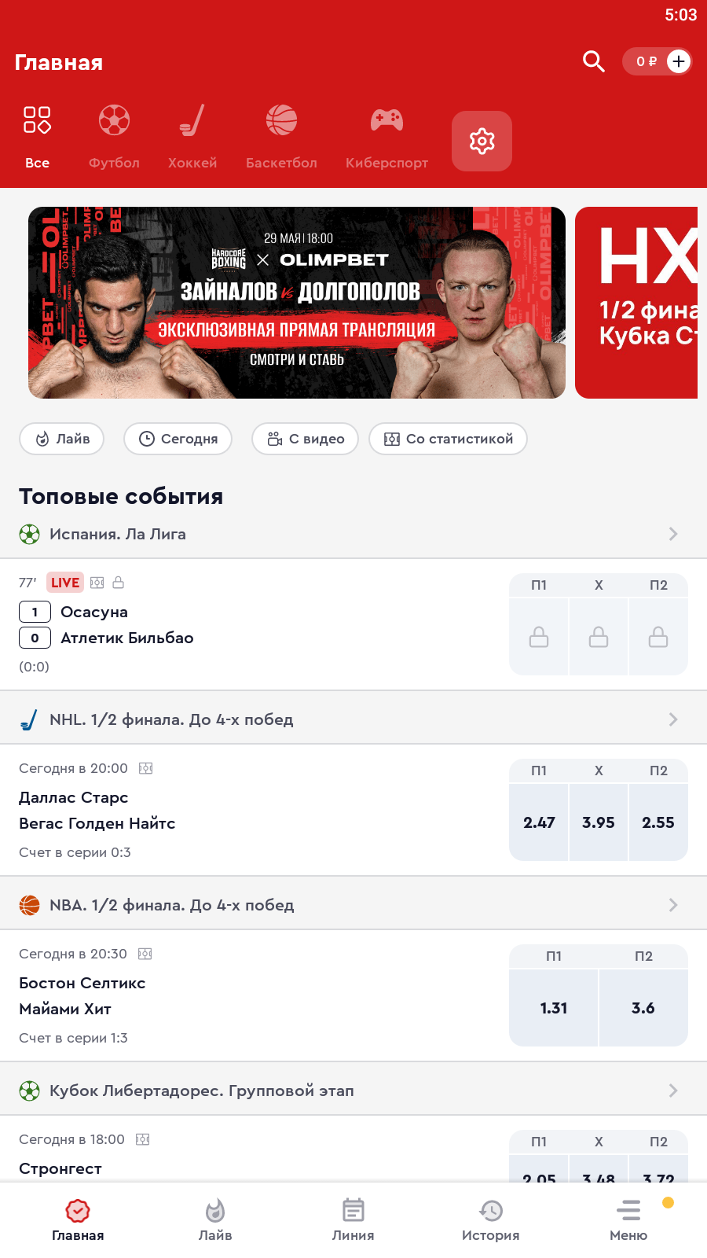The width and height of the screenshot is (707, 1258).
Task: Toggle the Сегодня filter chip
Action: pos(178,439)
